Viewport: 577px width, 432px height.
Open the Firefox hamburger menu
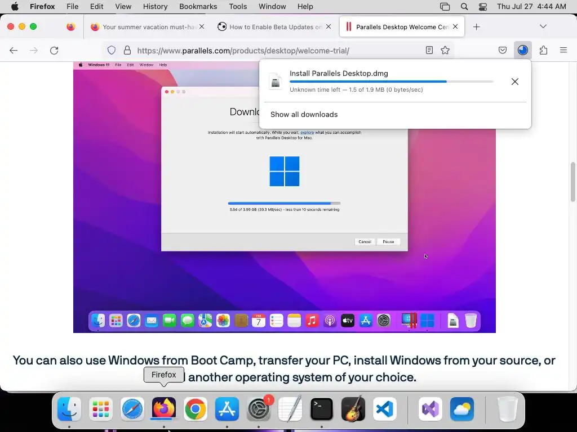tap(563, 50)
